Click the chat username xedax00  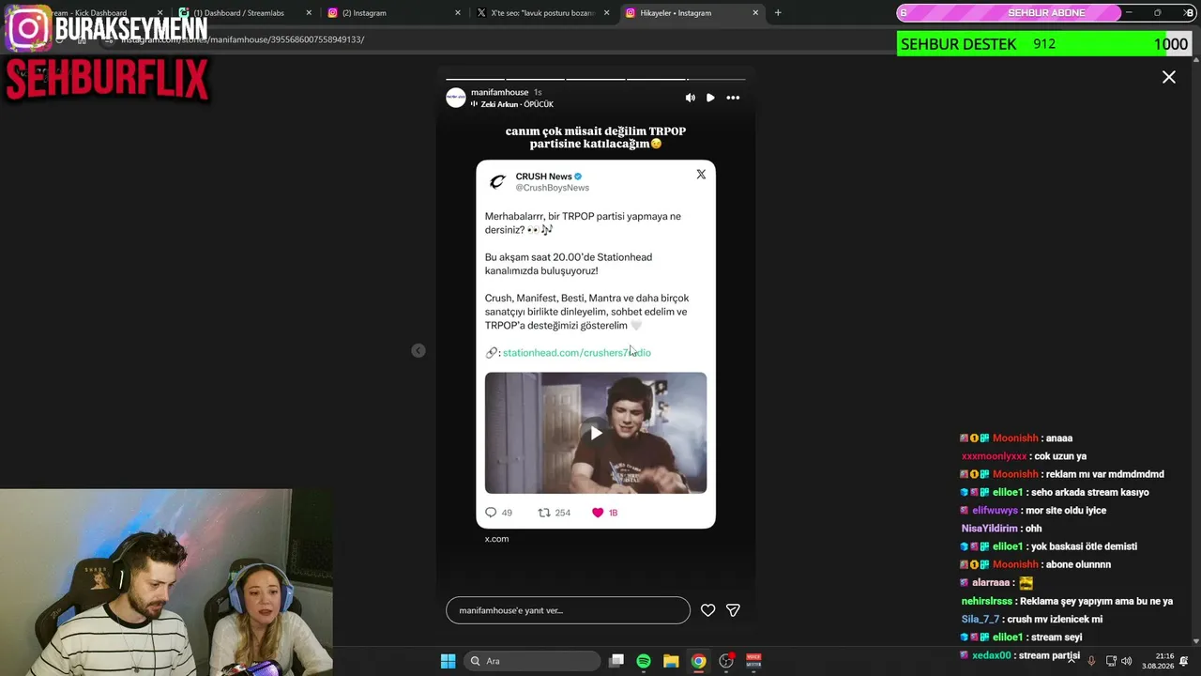pyautogui.click(x=992, y=655)
